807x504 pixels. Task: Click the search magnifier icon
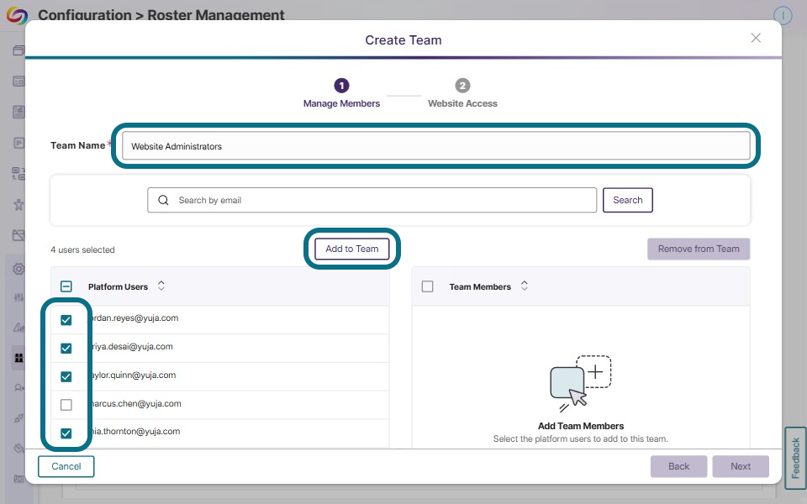[163, 200]
